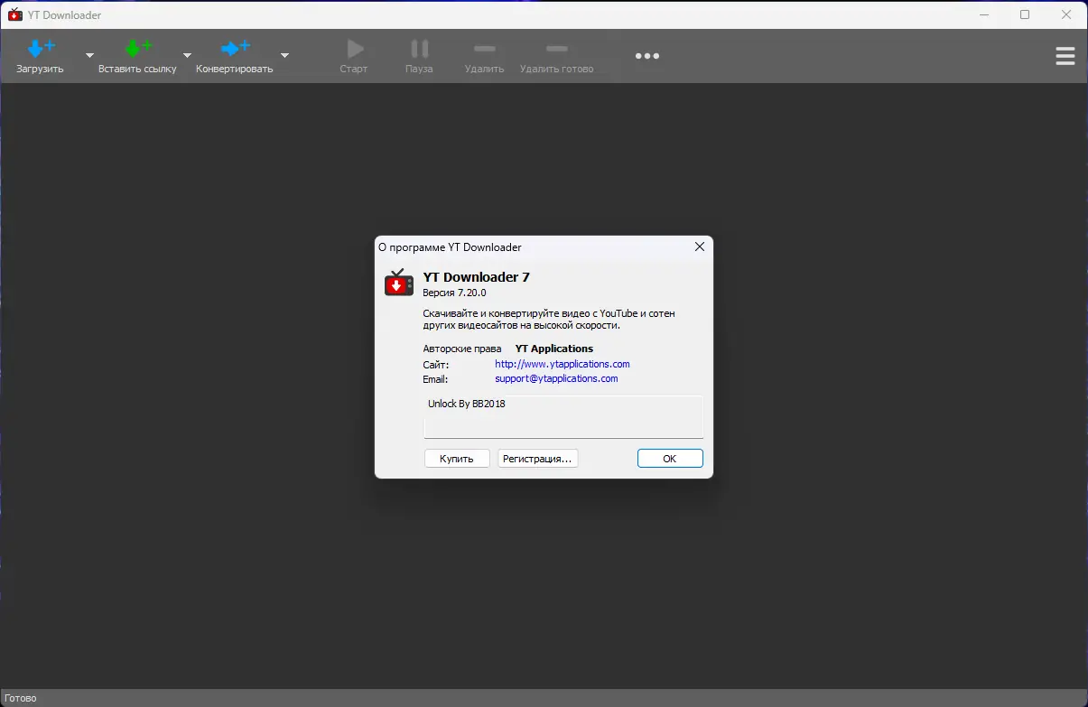Open the http://www.ytapplications.com link
The height and width of the screenshot is (707, 1088).
click(562, 363)
